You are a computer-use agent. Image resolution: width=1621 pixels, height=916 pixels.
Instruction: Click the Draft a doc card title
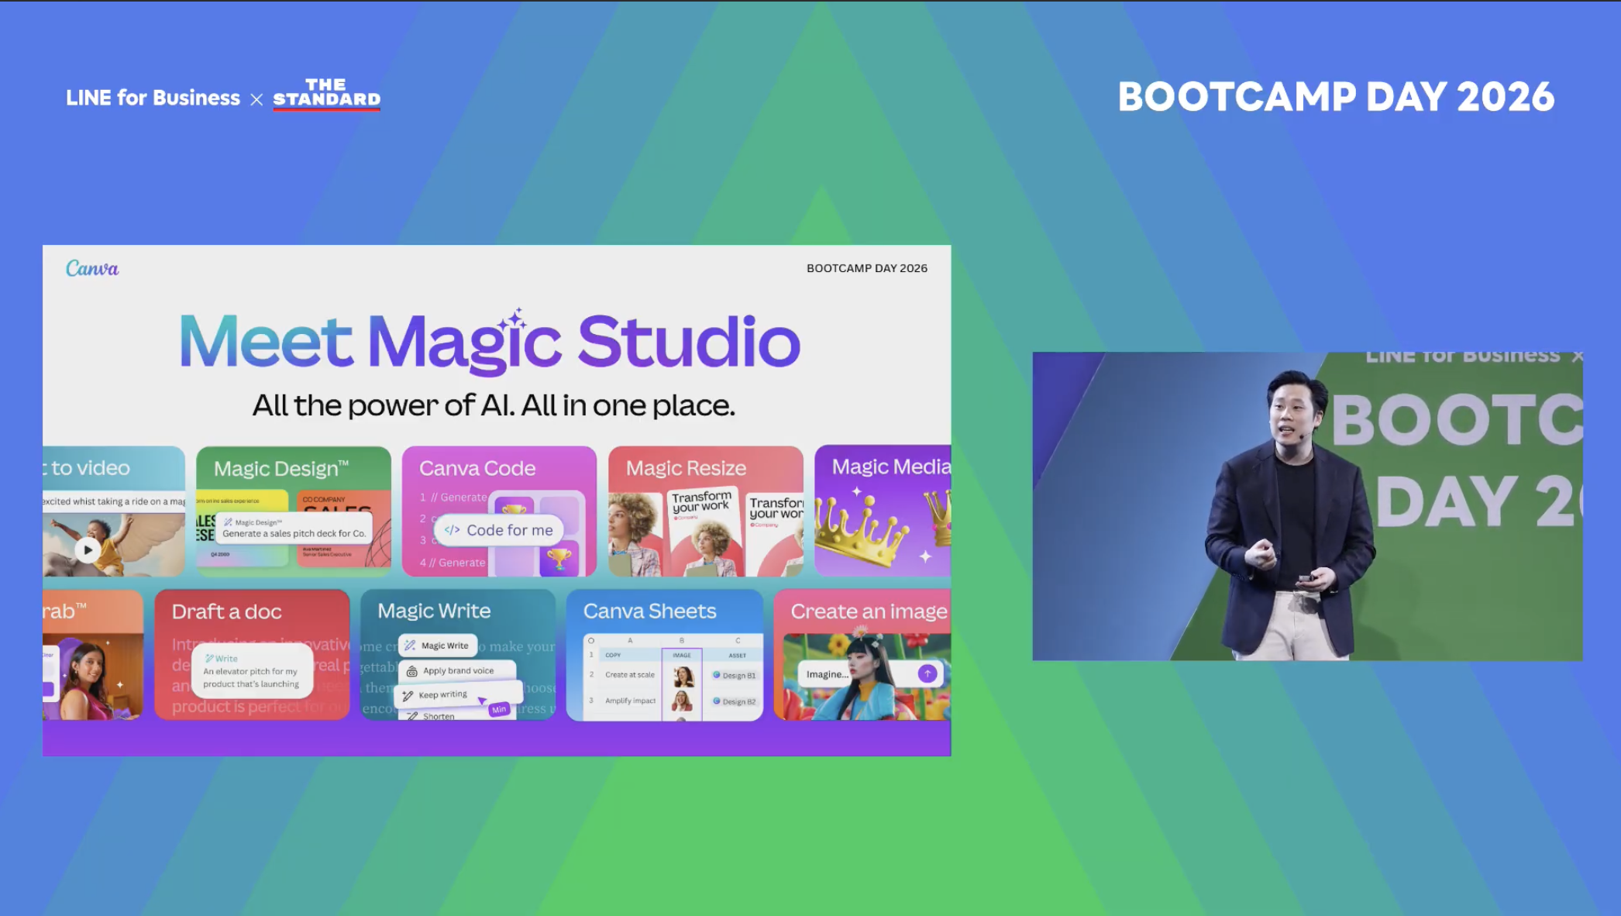[x=226, y=611]
